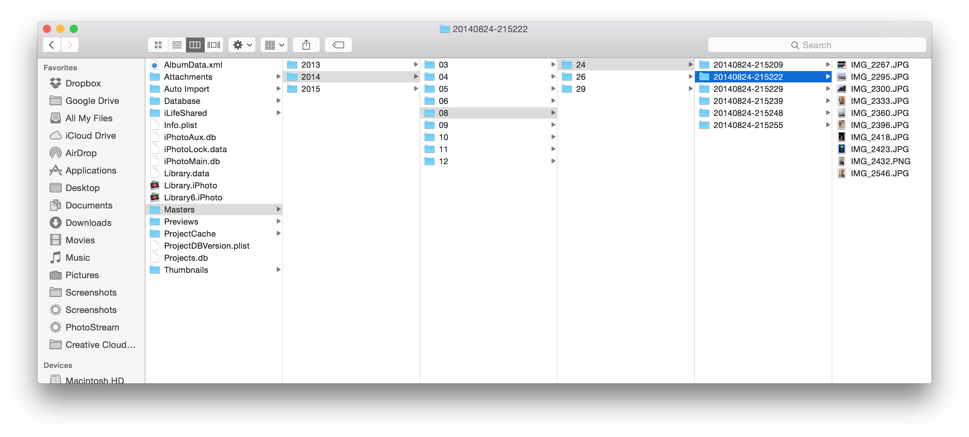Expand the Auto Import folder
The image size is (969, 437).
278,89
